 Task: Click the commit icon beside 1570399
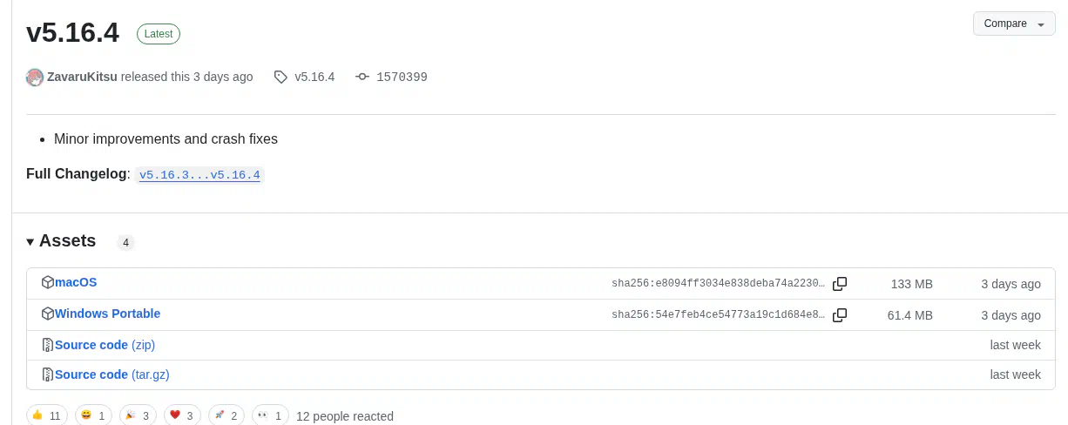click(x=362, y=77)
